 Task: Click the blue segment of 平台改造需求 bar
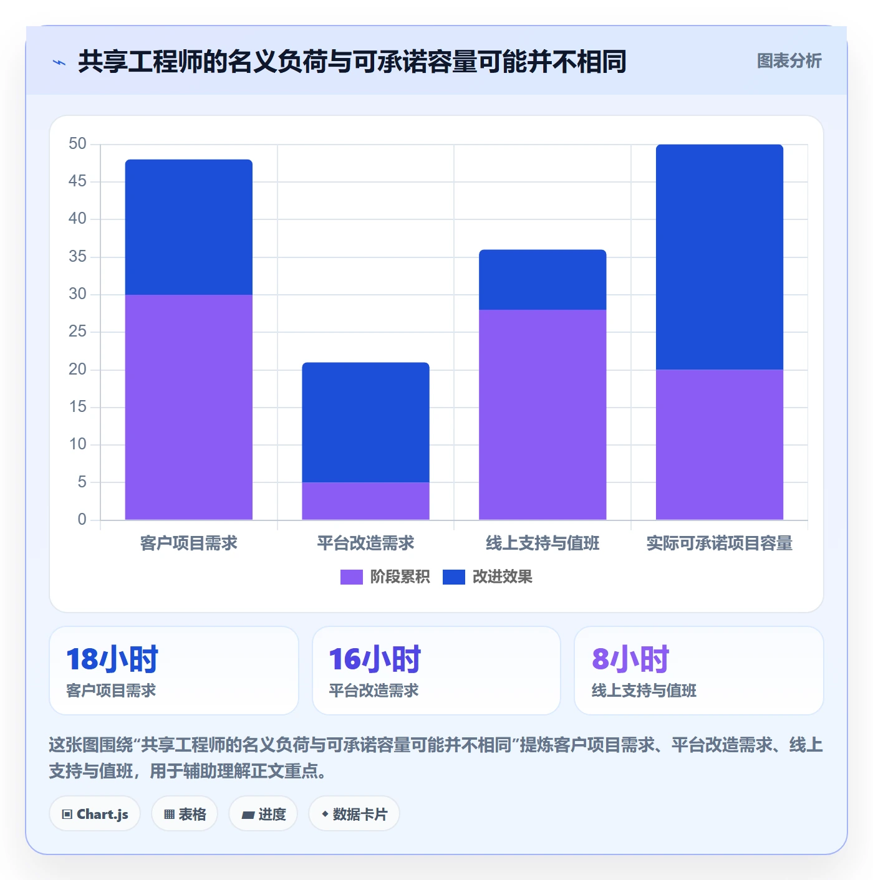point(366,423)
